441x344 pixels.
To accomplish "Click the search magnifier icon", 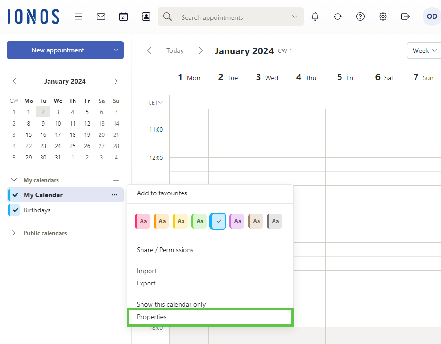I will pyautogui.click(x=167, y=17).
